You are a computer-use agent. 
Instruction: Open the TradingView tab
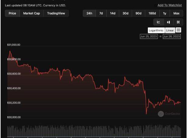56,13
